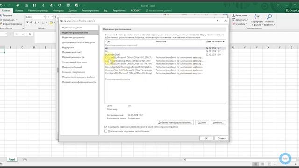The height and width of the screenshot is (168, 299).
Task: Expand the underline style dropdown arrow
Action: (38, 23)
